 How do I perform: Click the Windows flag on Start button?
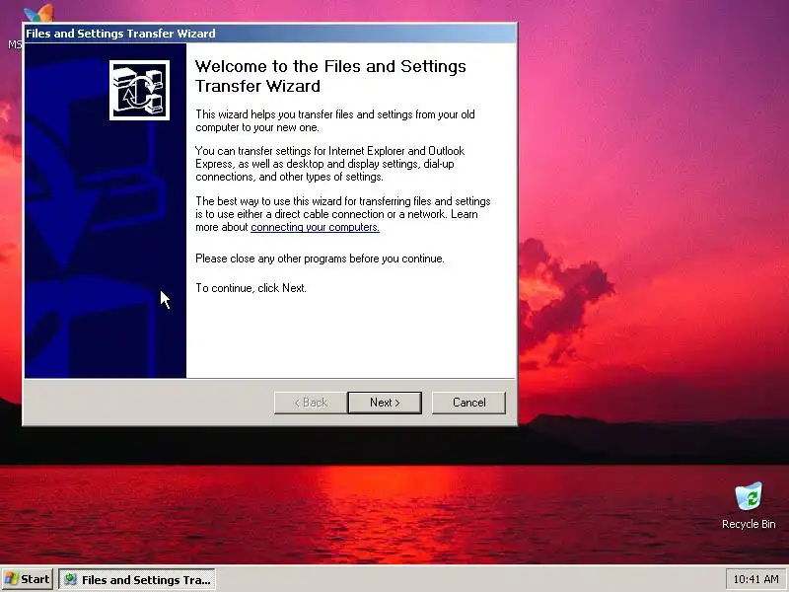(12, 579)
